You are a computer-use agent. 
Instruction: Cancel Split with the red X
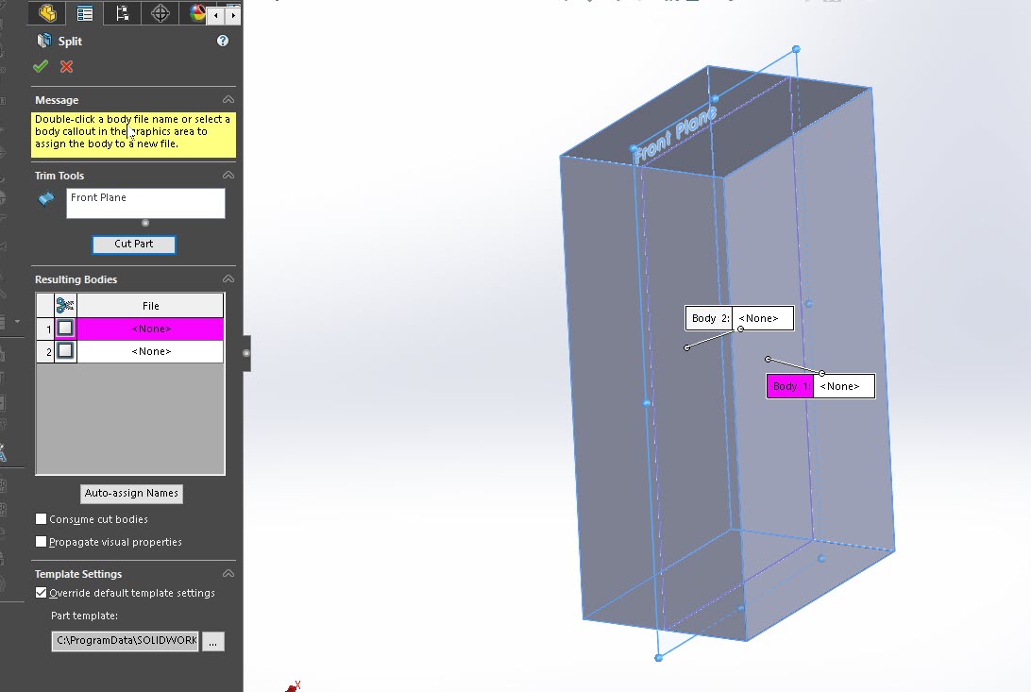(66, 66)
